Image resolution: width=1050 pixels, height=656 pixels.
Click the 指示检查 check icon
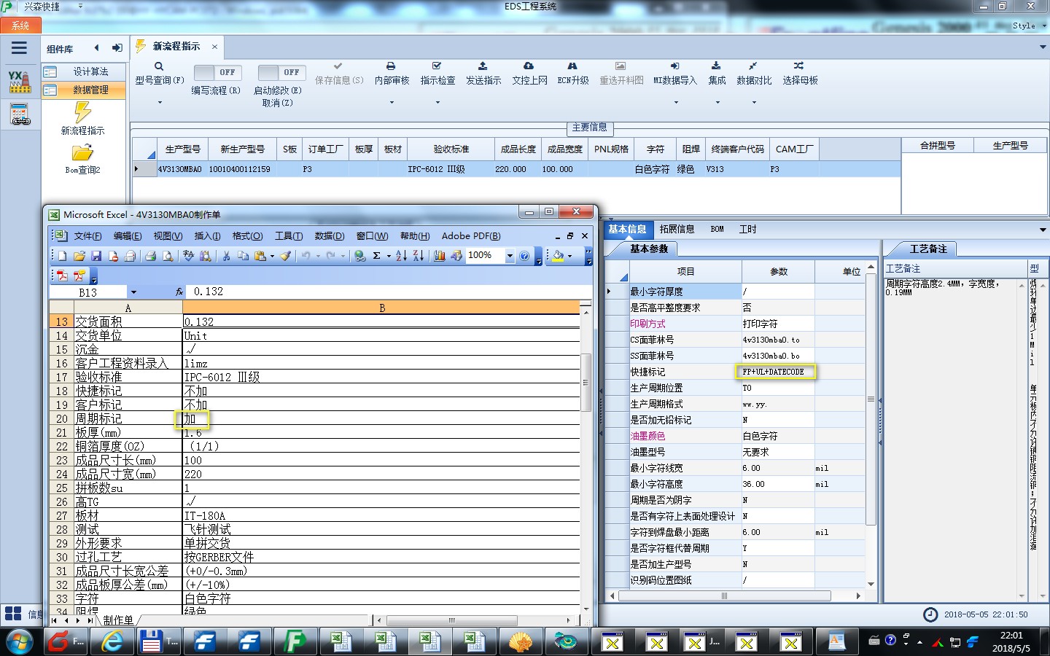tap(437, 66)
